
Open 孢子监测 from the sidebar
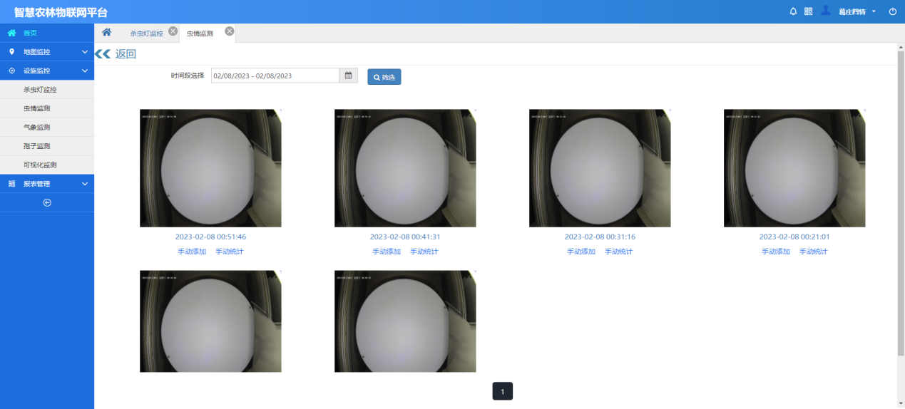click(36, 146)
